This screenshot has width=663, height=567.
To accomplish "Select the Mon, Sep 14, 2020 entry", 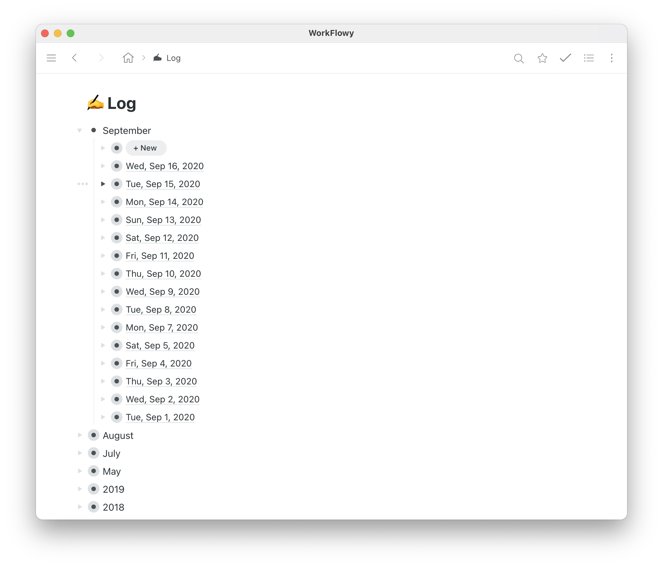I will click(x=164, y=201).
